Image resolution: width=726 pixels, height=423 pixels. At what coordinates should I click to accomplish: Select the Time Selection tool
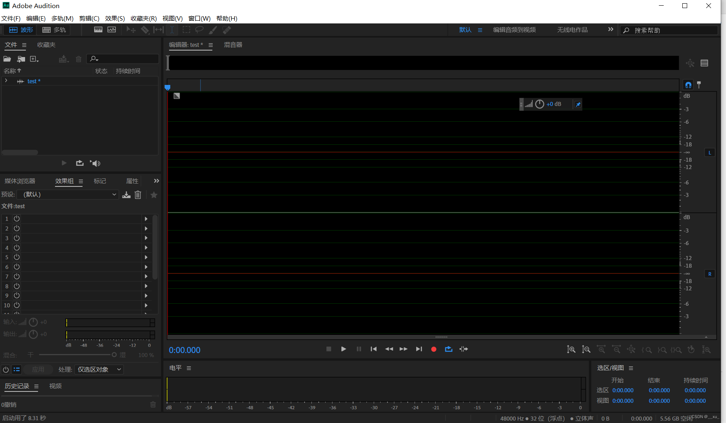172,30
